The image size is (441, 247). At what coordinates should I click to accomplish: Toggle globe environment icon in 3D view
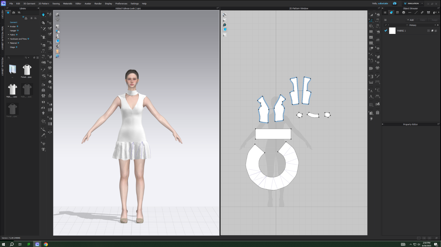[58, 56]
